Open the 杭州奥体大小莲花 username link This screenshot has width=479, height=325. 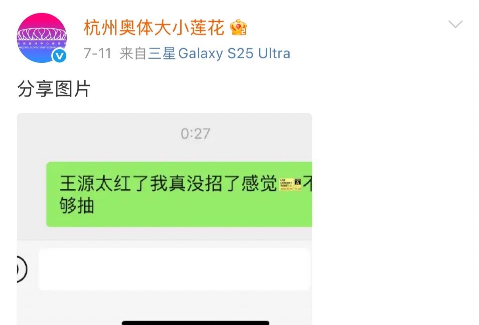154,27
